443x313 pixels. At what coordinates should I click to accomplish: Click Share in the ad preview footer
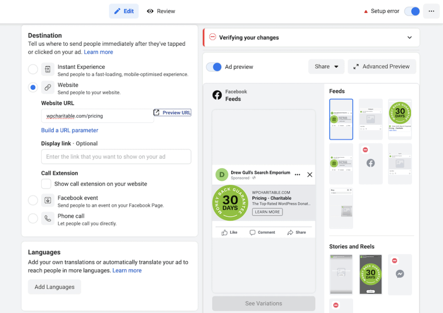[297, 232]
